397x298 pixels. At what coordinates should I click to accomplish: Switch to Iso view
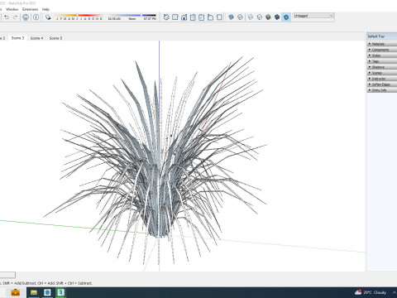pyautogui.click(x=166, y=17)
